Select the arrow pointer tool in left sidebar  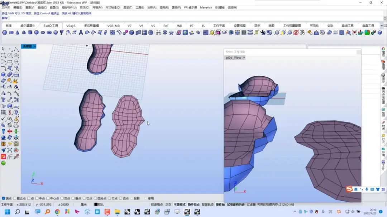tap(3, 49)
